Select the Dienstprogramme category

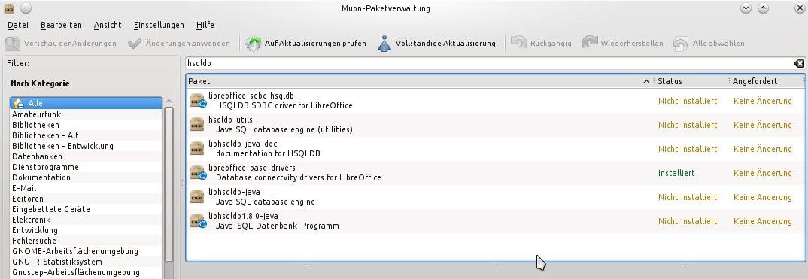pos(86,167)
